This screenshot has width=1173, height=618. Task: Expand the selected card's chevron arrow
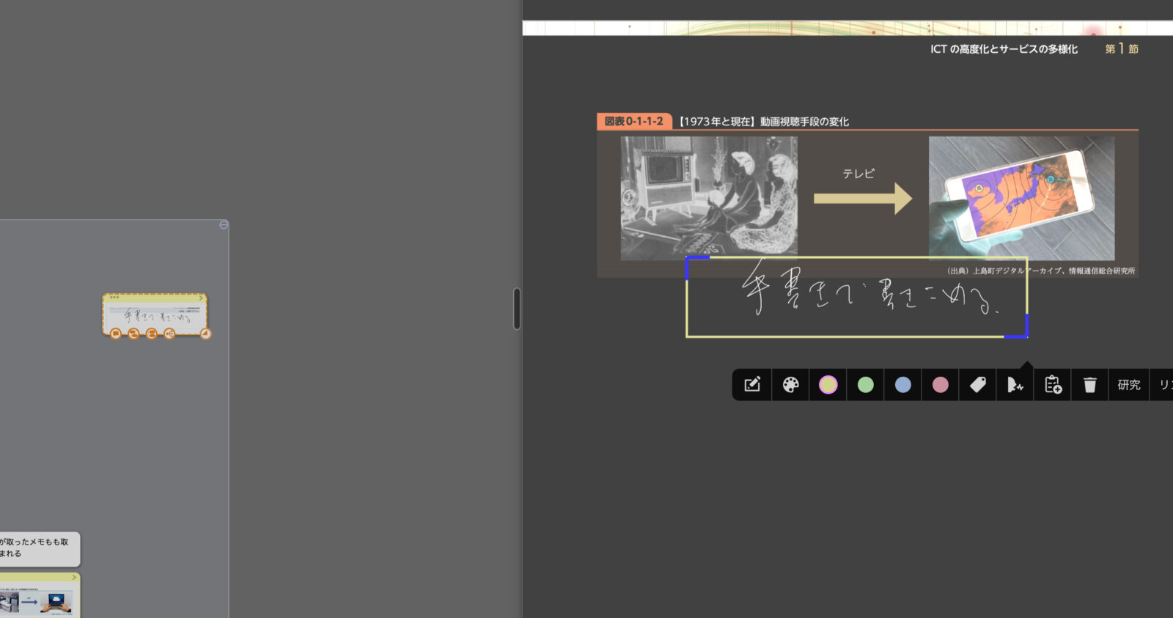coord(201,298)
